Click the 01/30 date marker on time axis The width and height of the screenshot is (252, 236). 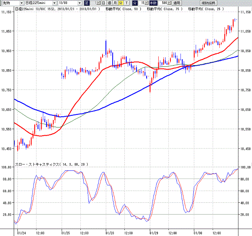click(x=198, y=233)
